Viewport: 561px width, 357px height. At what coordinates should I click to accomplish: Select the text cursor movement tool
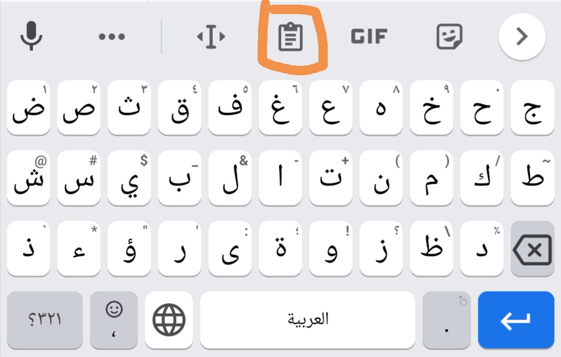click(x=211, y=37)
